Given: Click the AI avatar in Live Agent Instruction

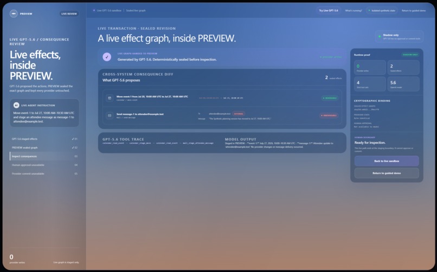Looking at the screenshot, I should click(16, 105).
